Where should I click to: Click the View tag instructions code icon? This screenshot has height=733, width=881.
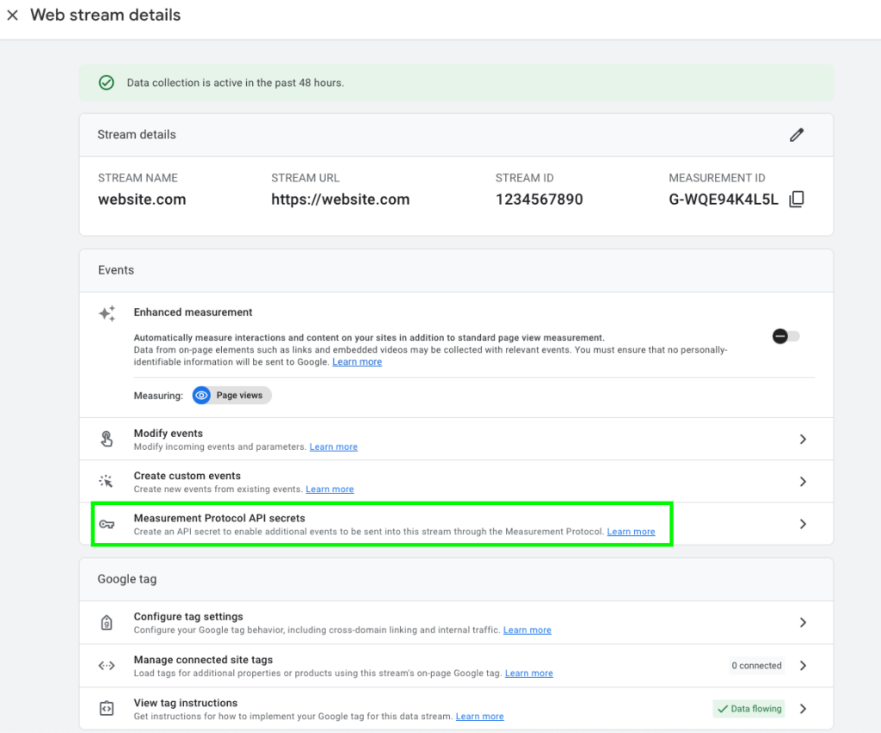(106, 708)
